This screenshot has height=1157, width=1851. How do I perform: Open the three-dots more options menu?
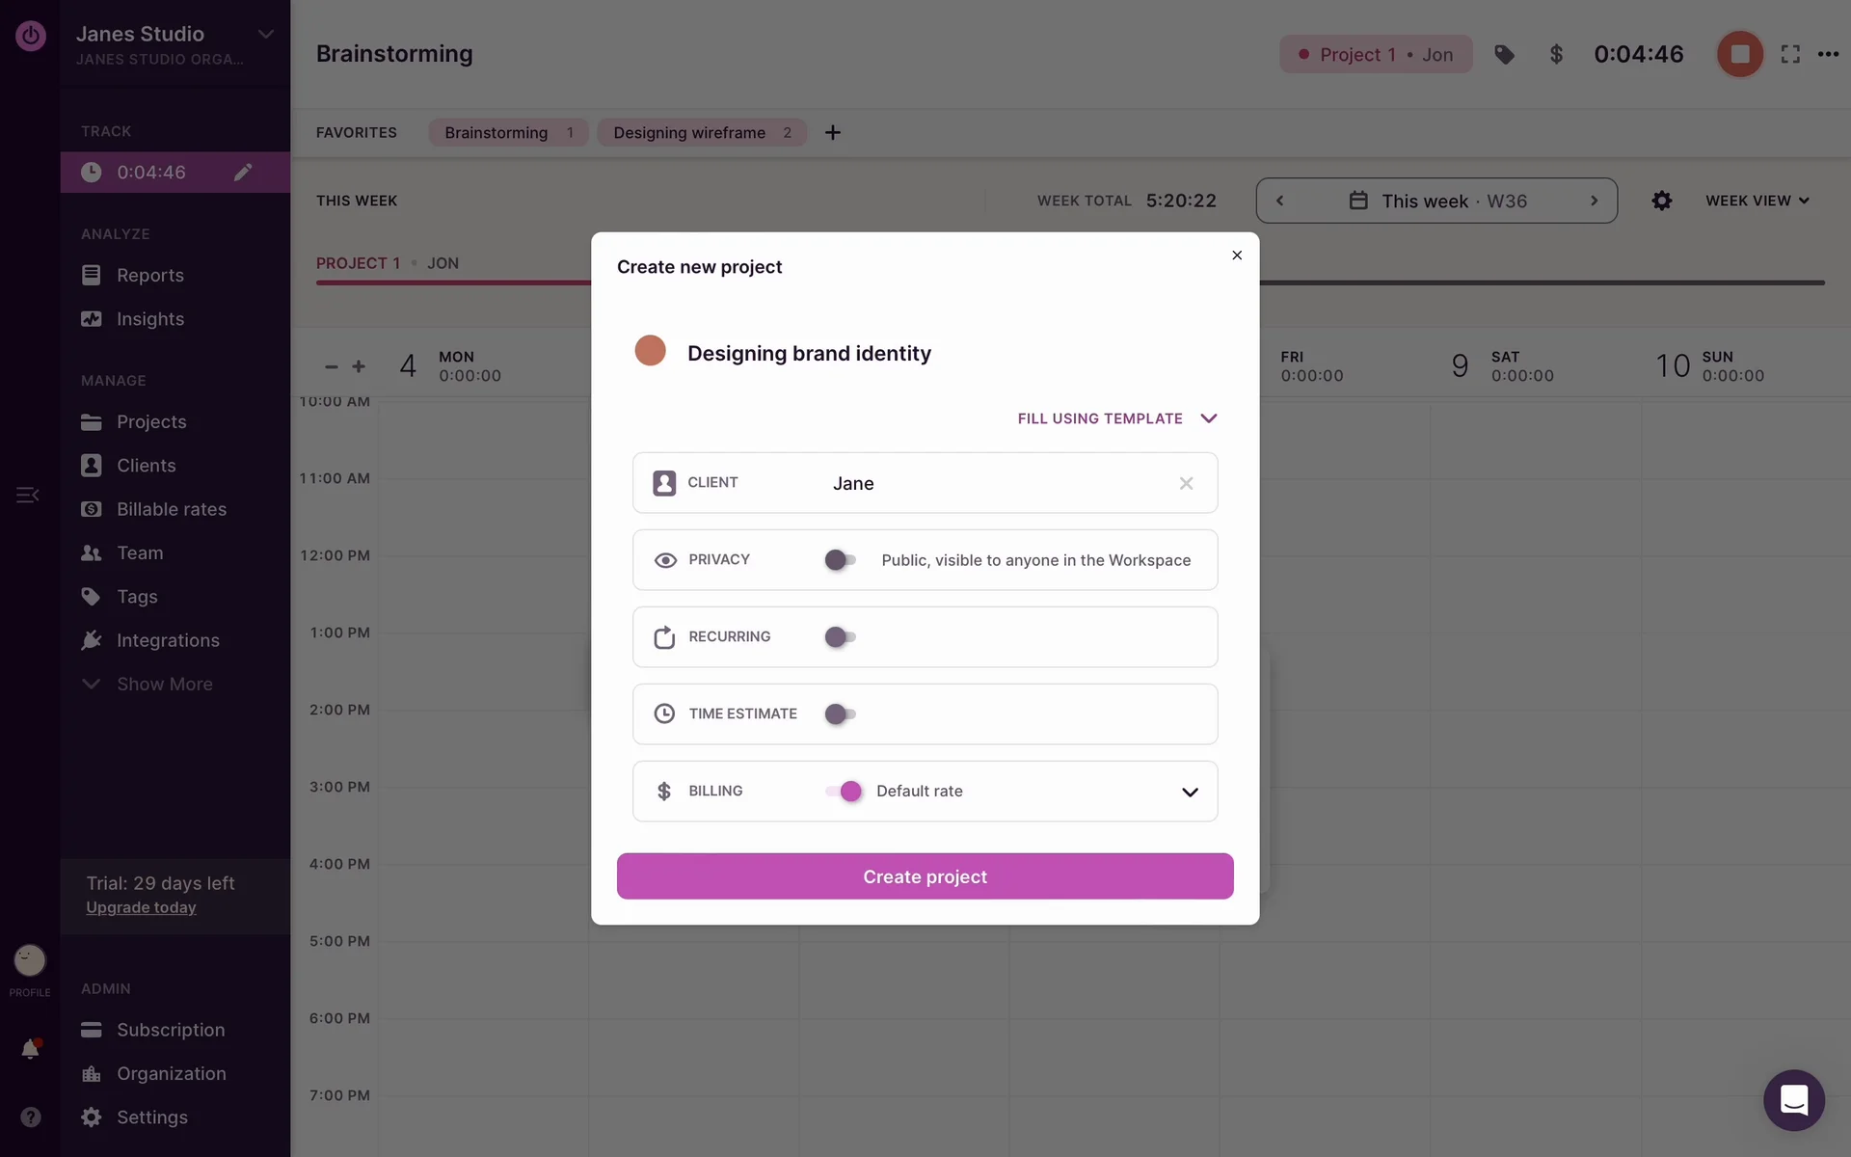point(1828,55)
